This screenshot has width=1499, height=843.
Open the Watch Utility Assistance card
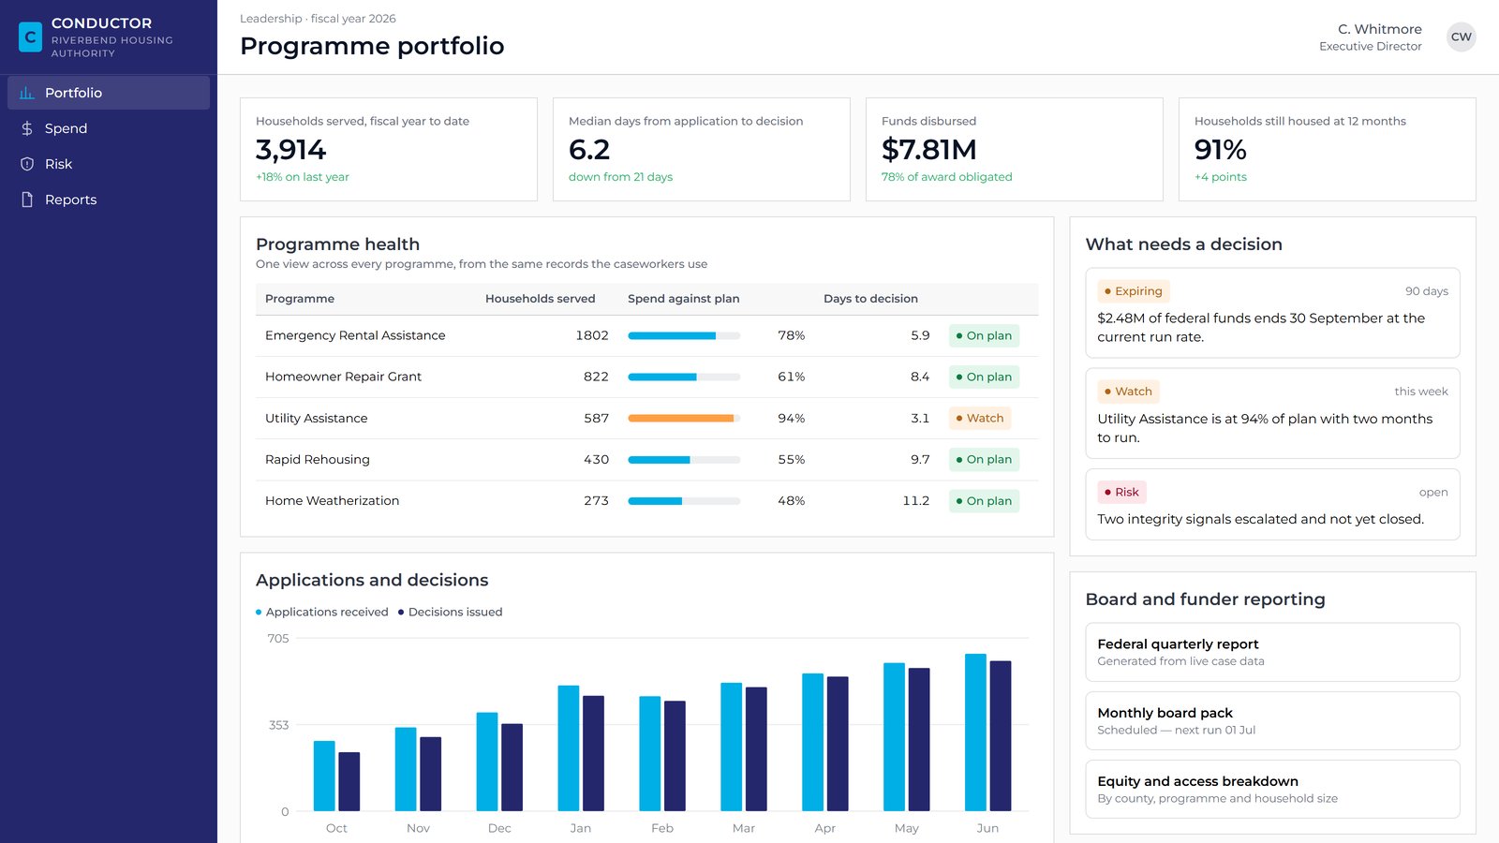click(x=1272, y=413)
